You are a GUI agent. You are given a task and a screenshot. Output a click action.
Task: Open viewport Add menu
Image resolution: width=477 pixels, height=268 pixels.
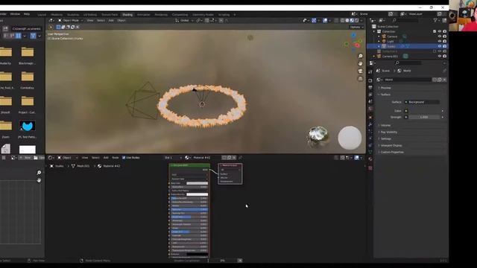[x=111, y=20]
